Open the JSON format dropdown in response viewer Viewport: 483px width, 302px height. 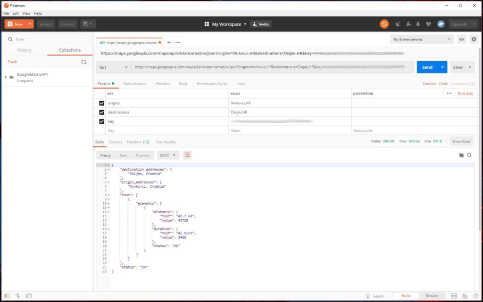tap(167, 155)
